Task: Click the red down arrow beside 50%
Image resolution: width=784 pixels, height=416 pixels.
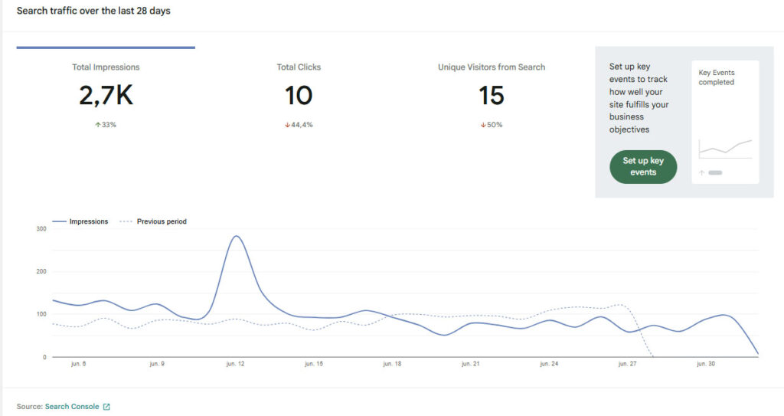Action: click(x=484, y=125)
